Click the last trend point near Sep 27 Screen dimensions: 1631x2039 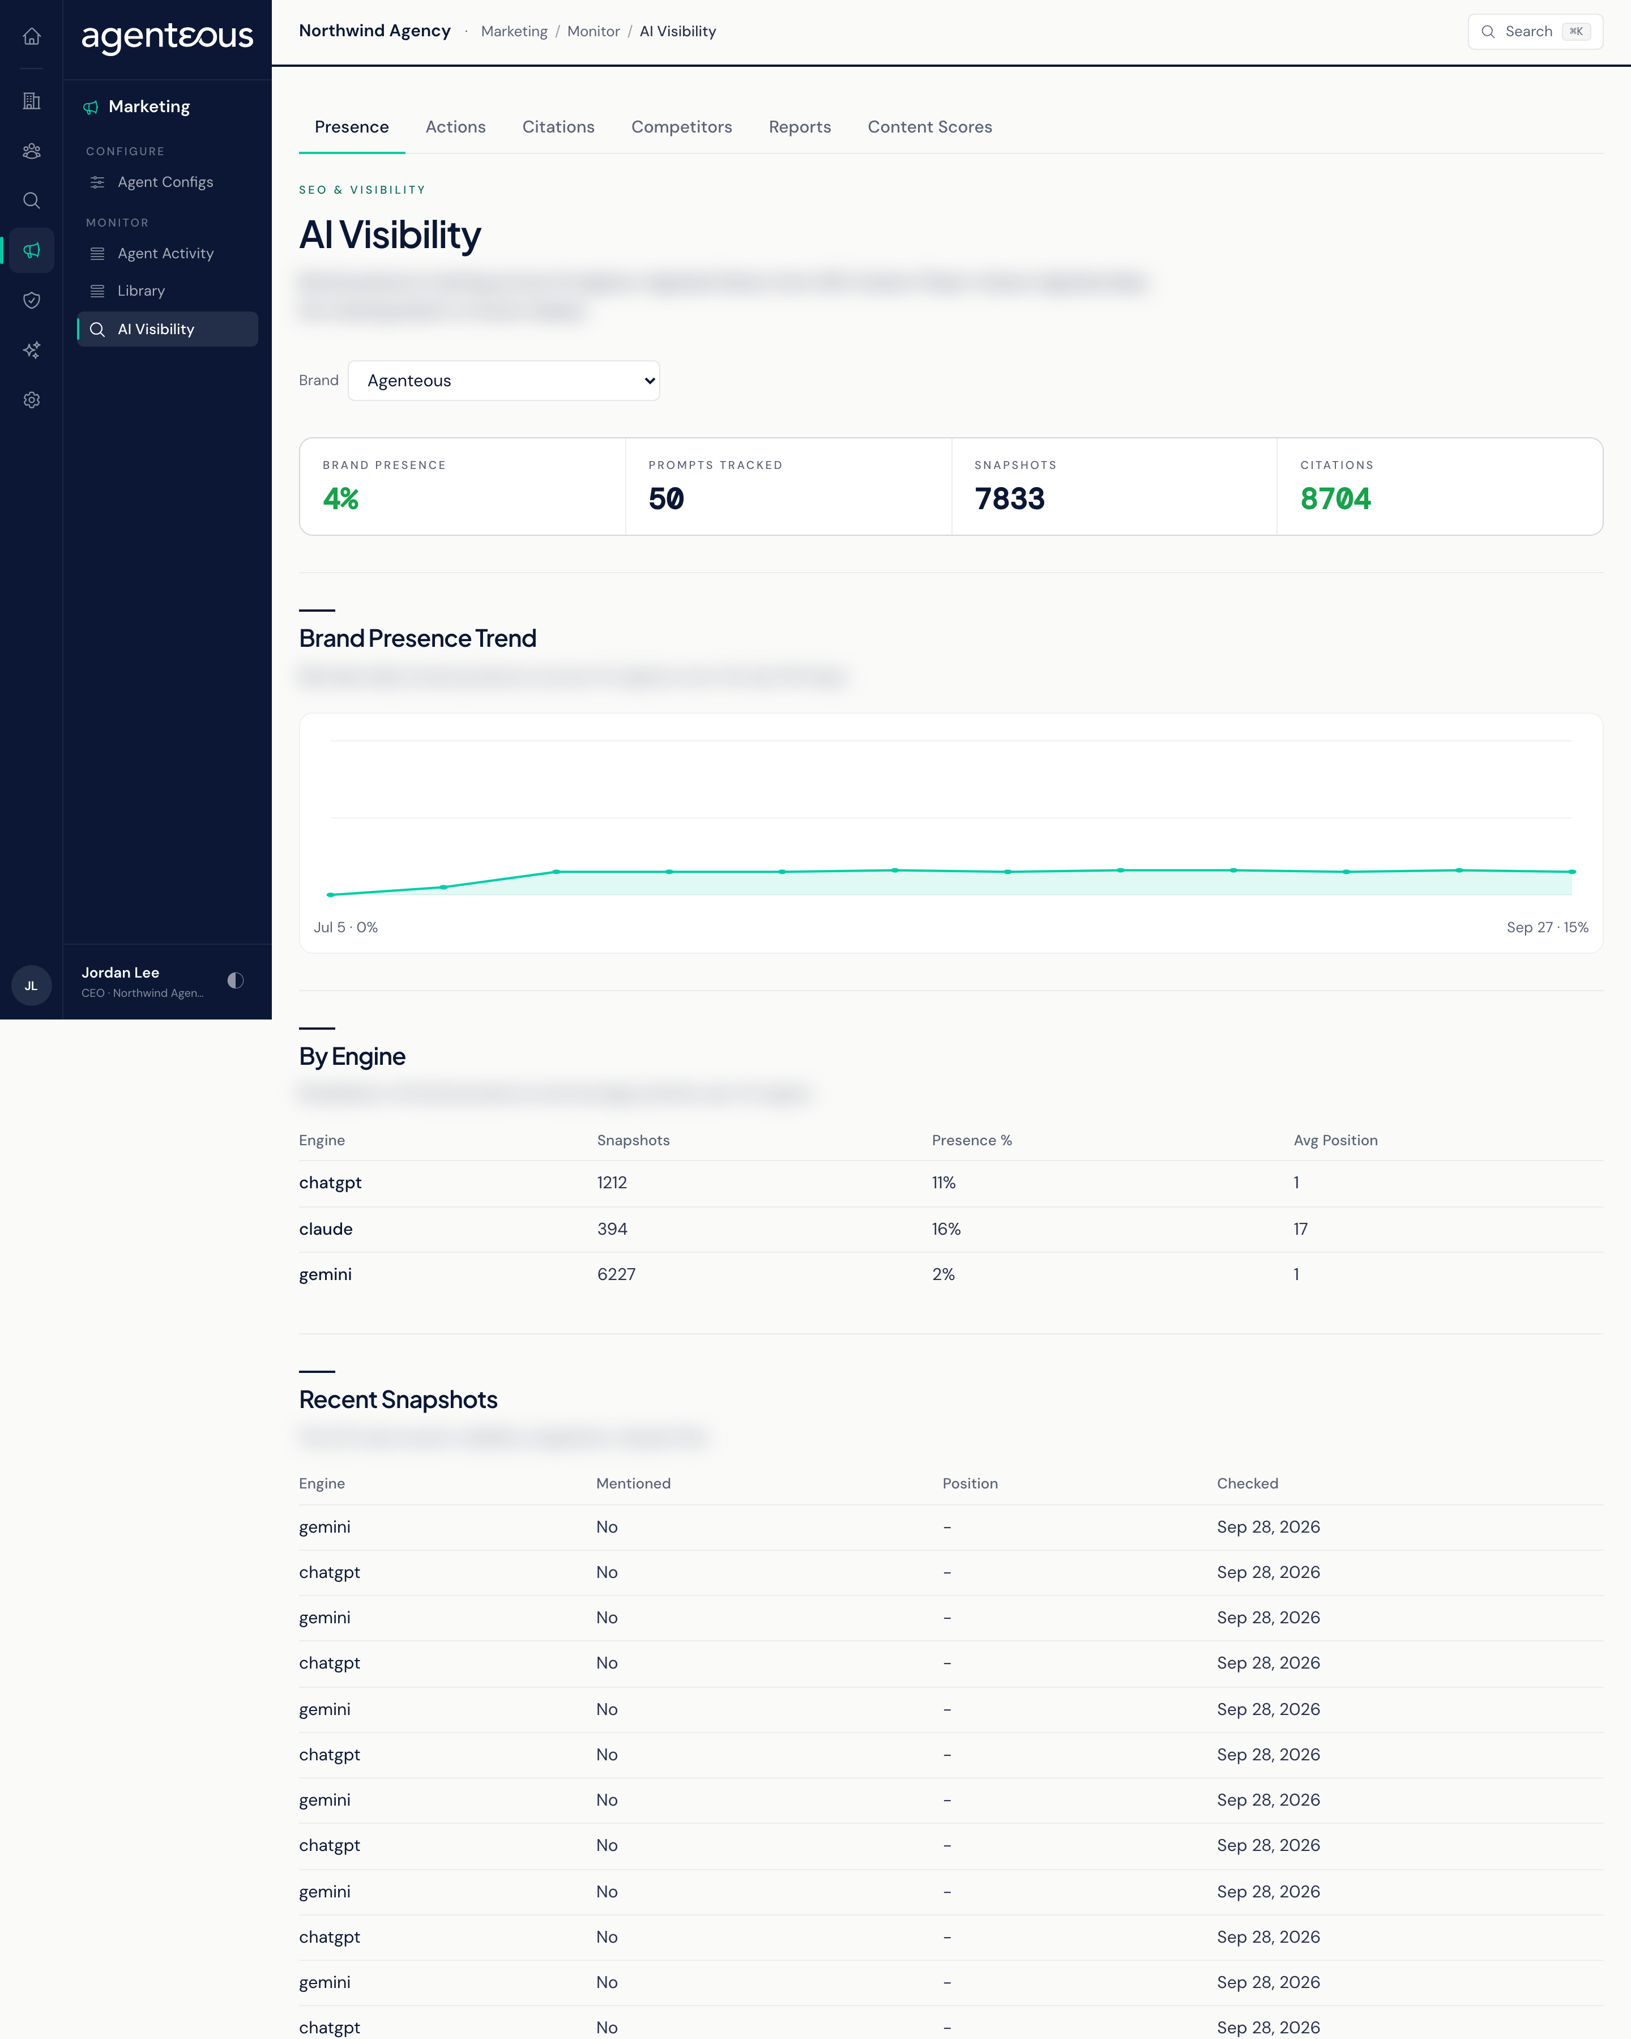click(x=1572, y=872)
